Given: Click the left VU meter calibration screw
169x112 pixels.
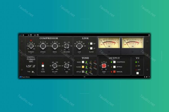Looking at the screenshot, I should (109, 52).
